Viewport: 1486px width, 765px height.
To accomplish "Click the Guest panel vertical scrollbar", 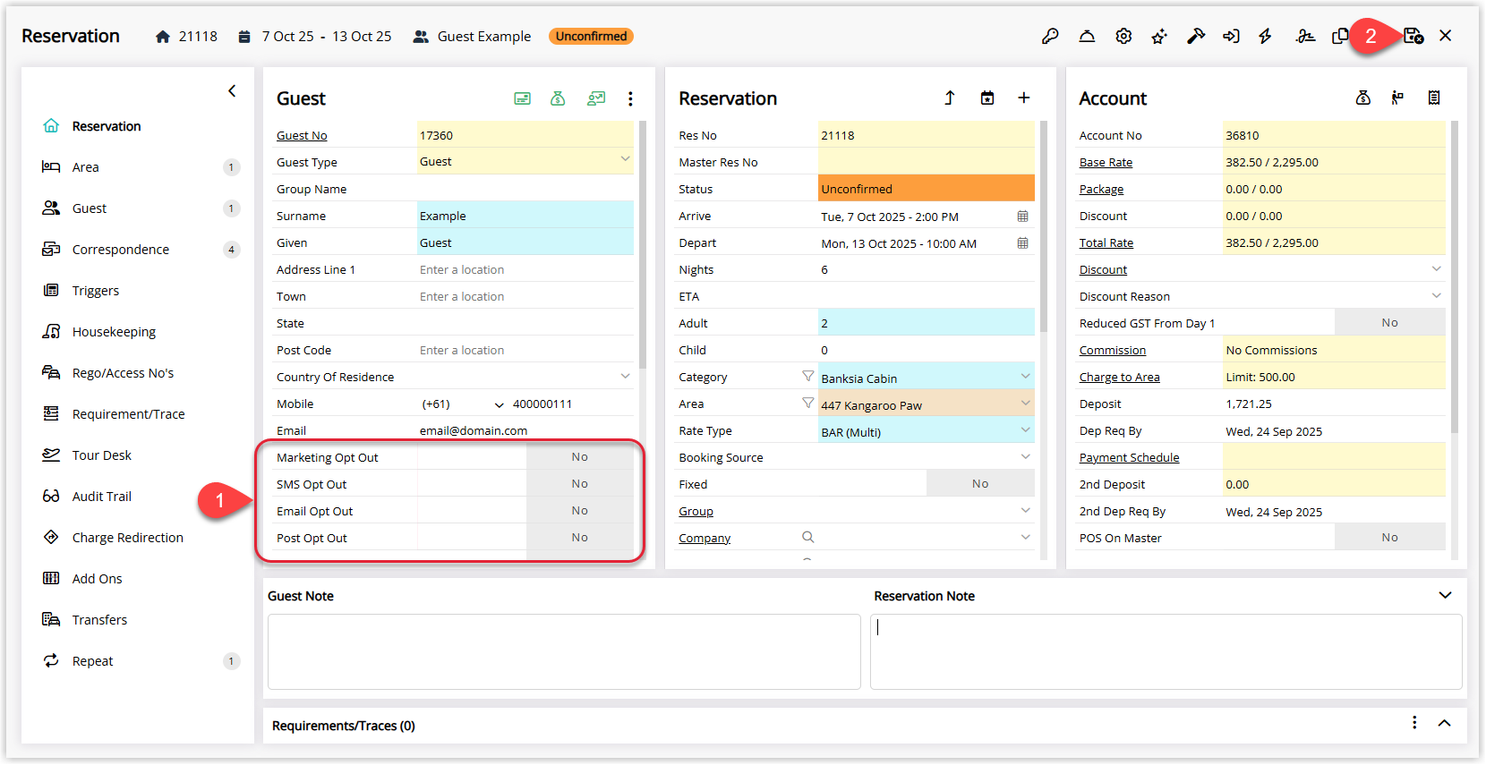I will coord(642,244).
